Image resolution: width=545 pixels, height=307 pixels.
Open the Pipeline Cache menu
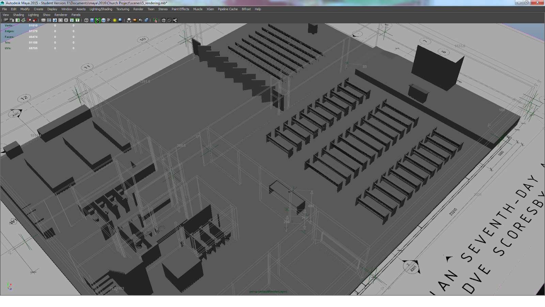click(228, 9)
